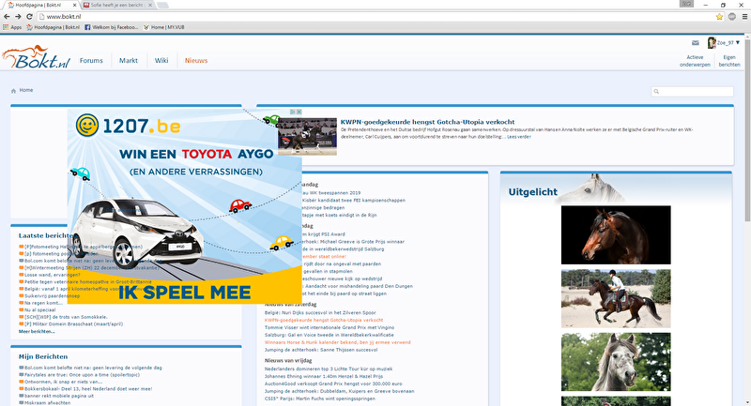Open the Nieuws menu

pyautogui.click(x=196, y=61)
